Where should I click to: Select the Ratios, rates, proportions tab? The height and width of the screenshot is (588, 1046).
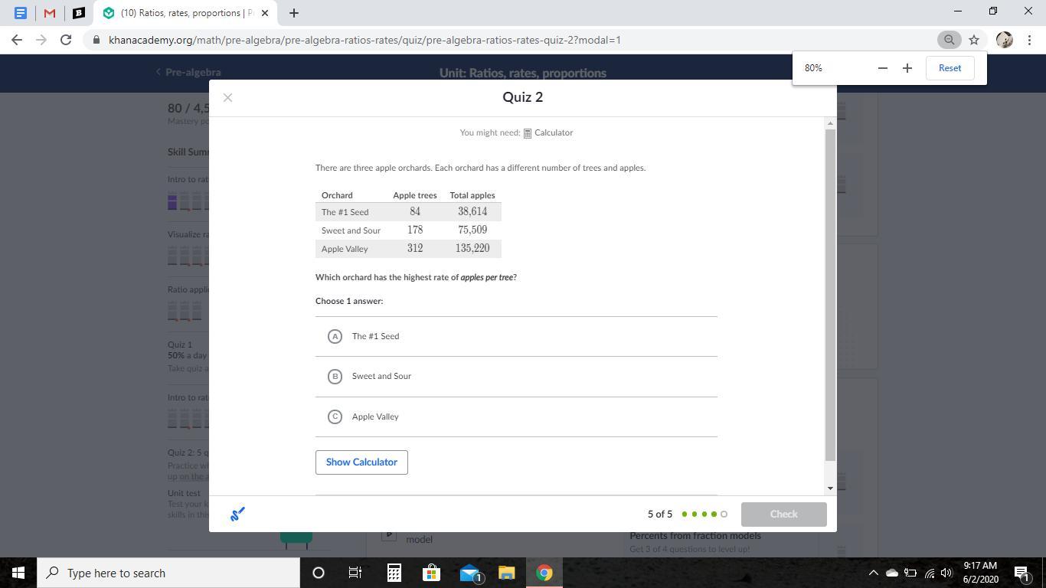(x=185, y=13)
